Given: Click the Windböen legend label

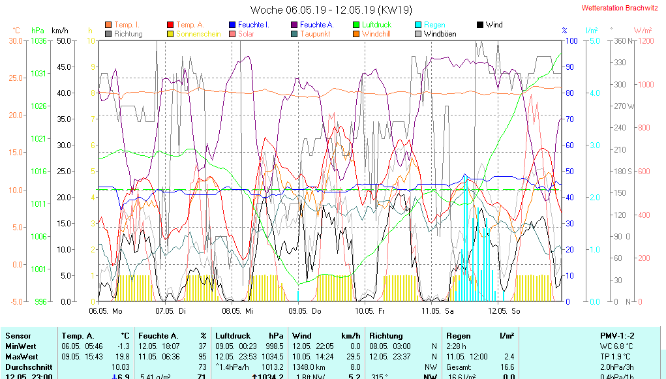Looking at the screenshot, I should pos(440,34).
